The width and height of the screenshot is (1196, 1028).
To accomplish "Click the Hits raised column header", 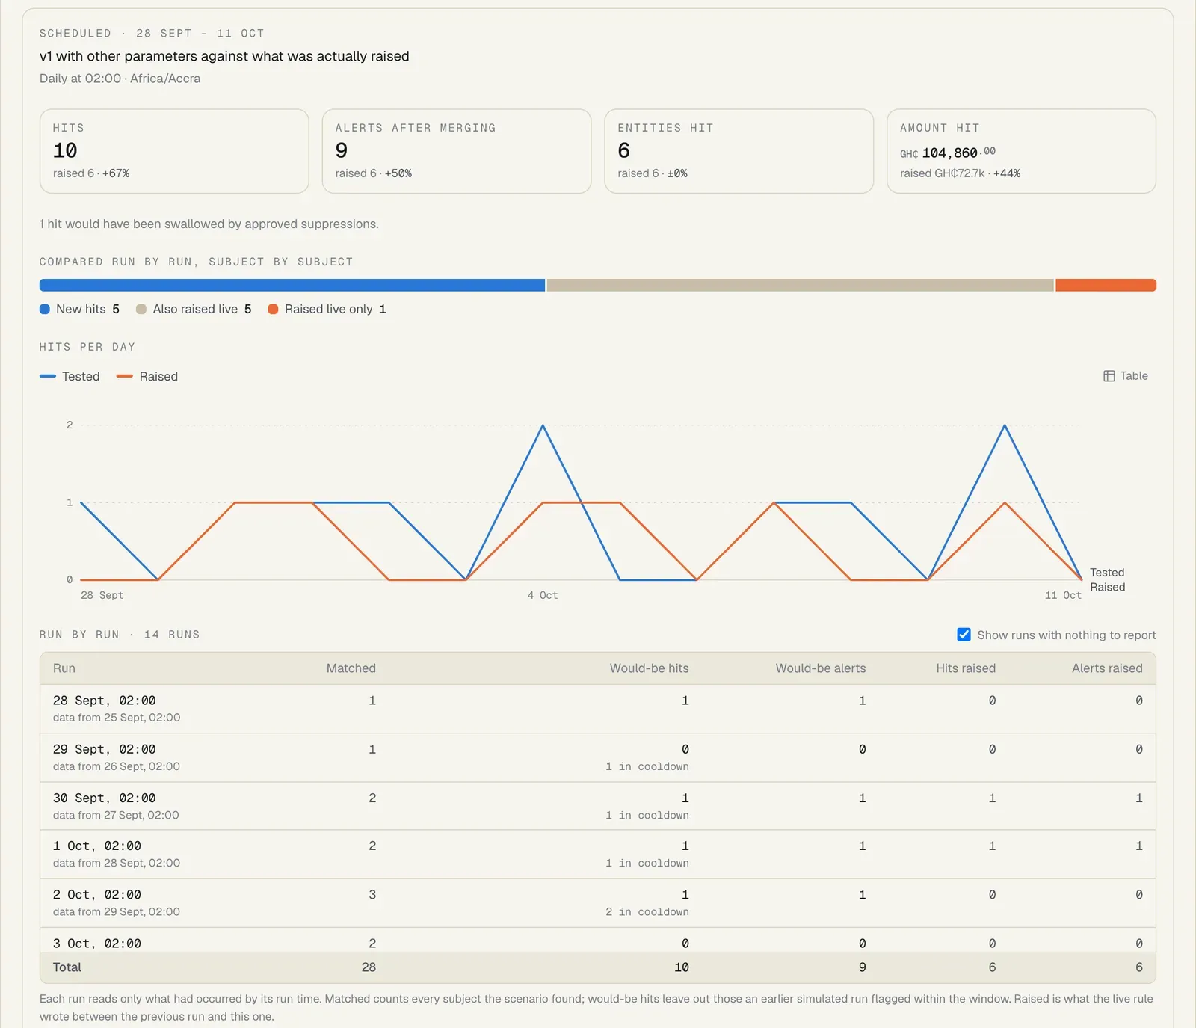I will click(x=966, y=668).
